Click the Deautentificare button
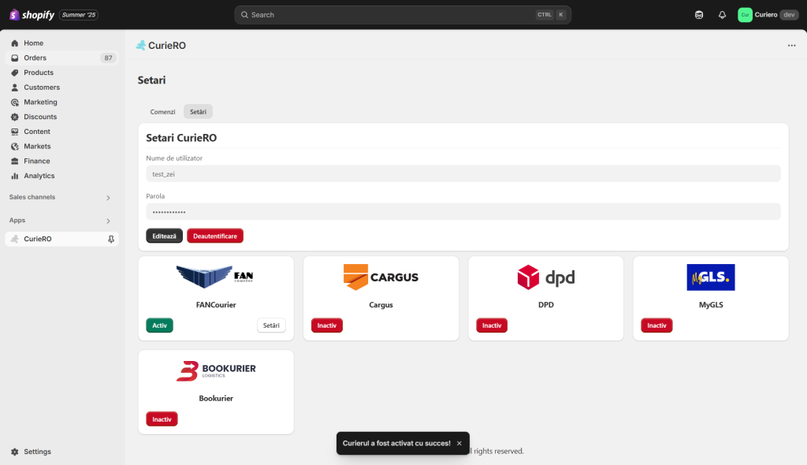The height and width of the screenshot is (465, 807). click(x=215, y=236)
